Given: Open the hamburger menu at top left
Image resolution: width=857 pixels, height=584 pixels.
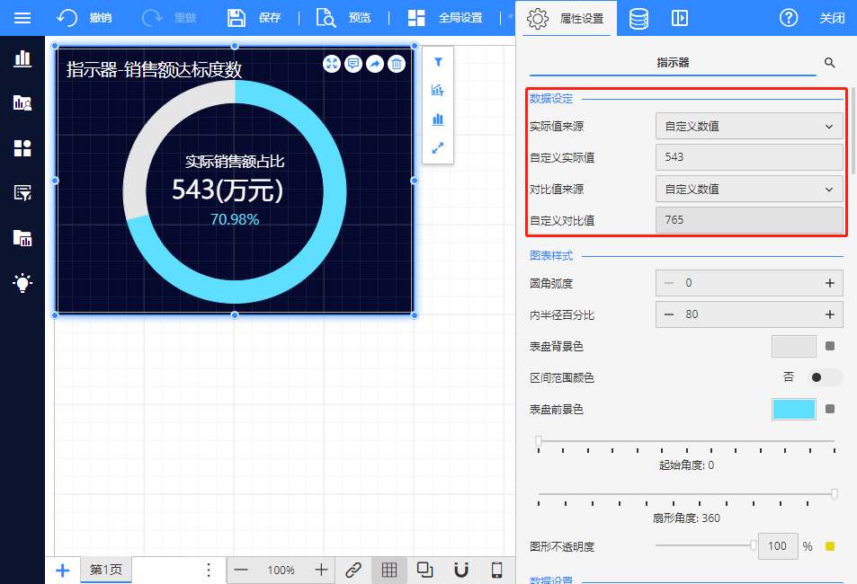Looking at the screenshot, I should (22, 18).
